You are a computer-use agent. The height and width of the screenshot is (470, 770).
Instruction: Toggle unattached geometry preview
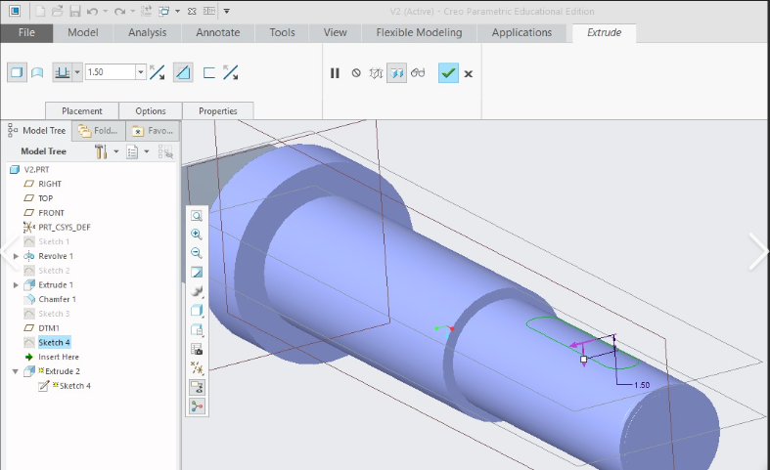[x=376, y=73]
